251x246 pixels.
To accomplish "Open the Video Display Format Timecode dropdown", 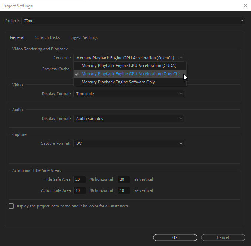I will pyautogui.click(x=129, y=94).
